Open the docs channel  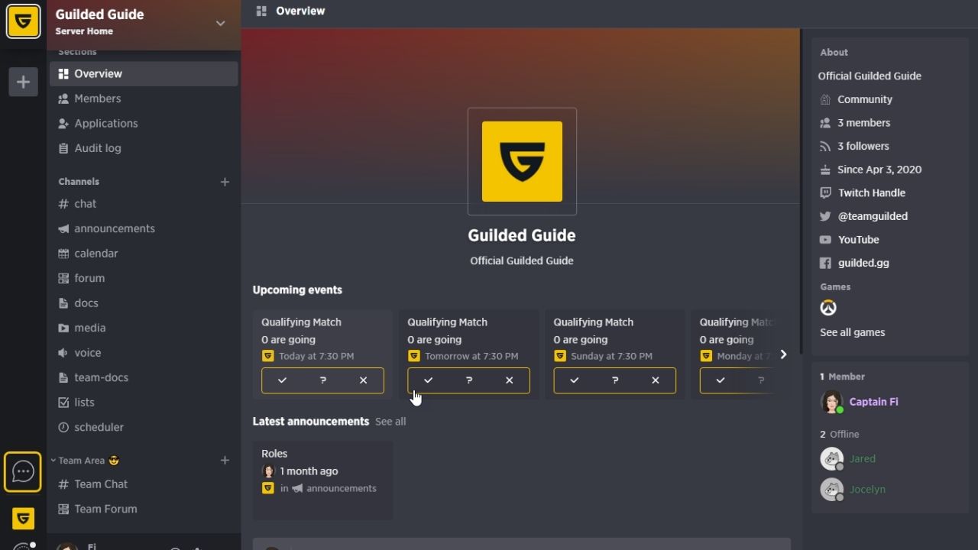[x=144, y=303]
